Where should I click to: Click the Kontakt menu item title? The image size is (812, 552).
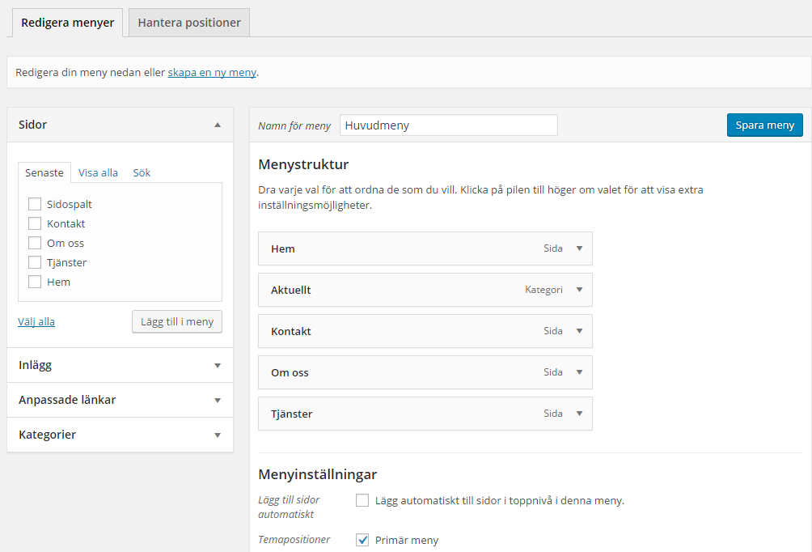291,331
